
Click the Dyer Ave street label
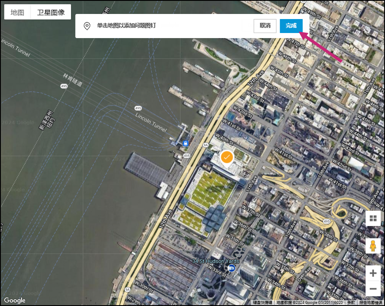(x=305, y=275)
